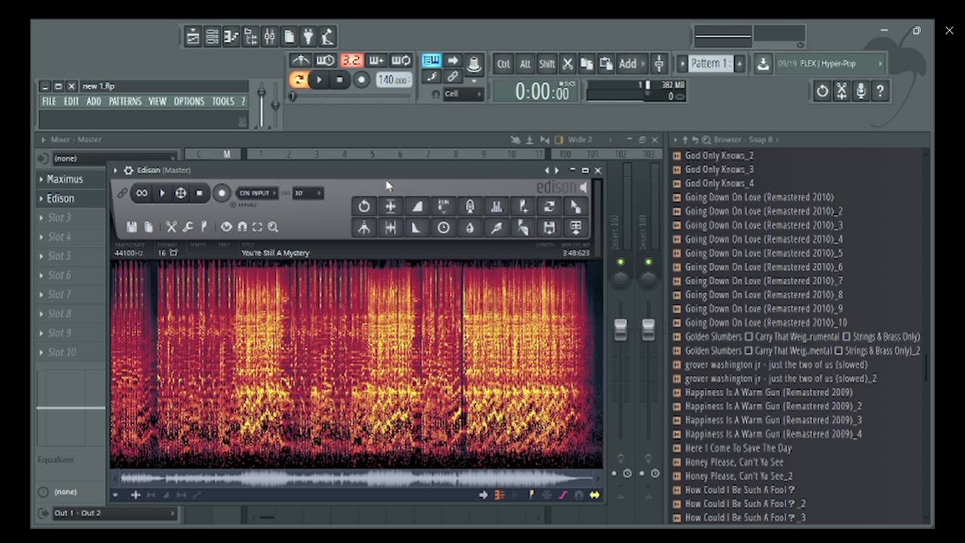Open the Cell snap dropdown
The image size is (965, 543).
coord(463,94)
